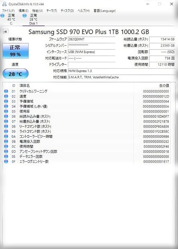Viewport: 178px width, 249px height.
Task: Click total host writes value 23565 GB
Action: 162,45
